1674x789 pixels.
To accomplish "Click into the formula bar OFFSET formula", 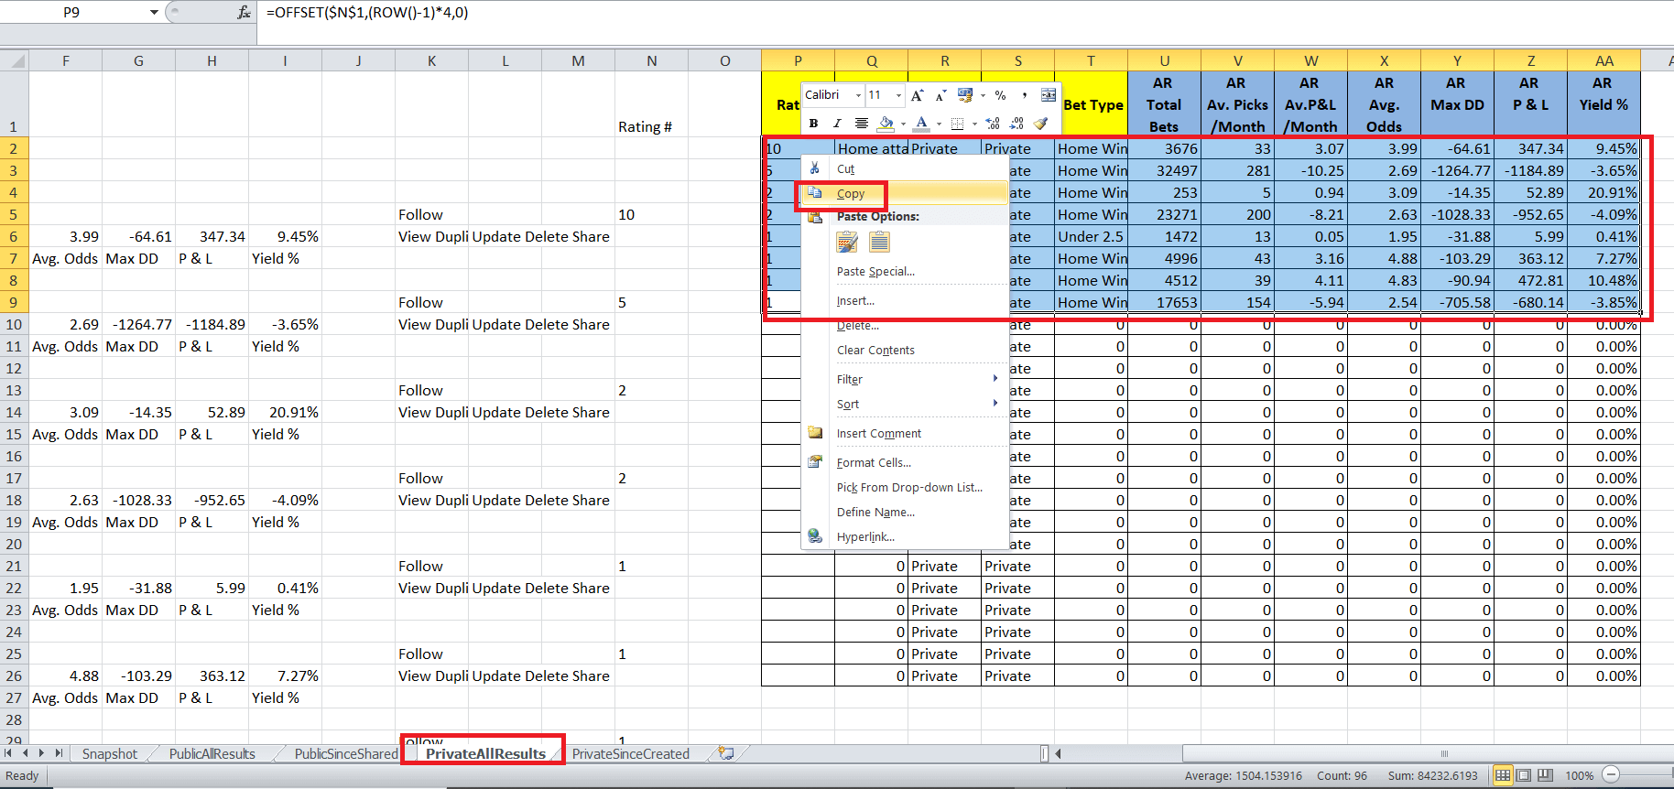I will click(367, 13).
